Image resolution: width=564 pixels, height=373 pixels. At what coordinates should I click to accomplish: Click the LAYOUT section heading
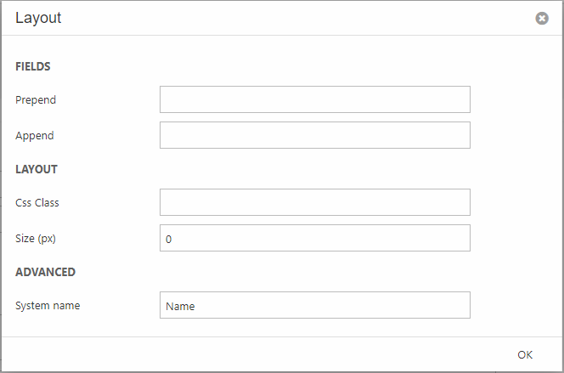37,169
